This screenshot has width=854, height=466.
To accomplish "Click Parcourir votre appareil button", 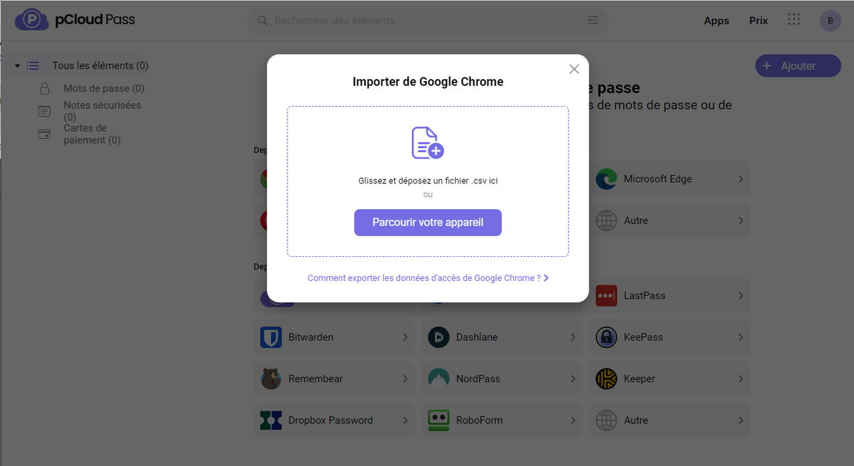I will (428, 223).
